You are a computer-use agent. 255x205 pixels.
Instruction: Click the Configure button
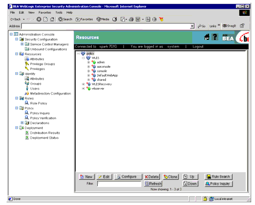(128, 177)
